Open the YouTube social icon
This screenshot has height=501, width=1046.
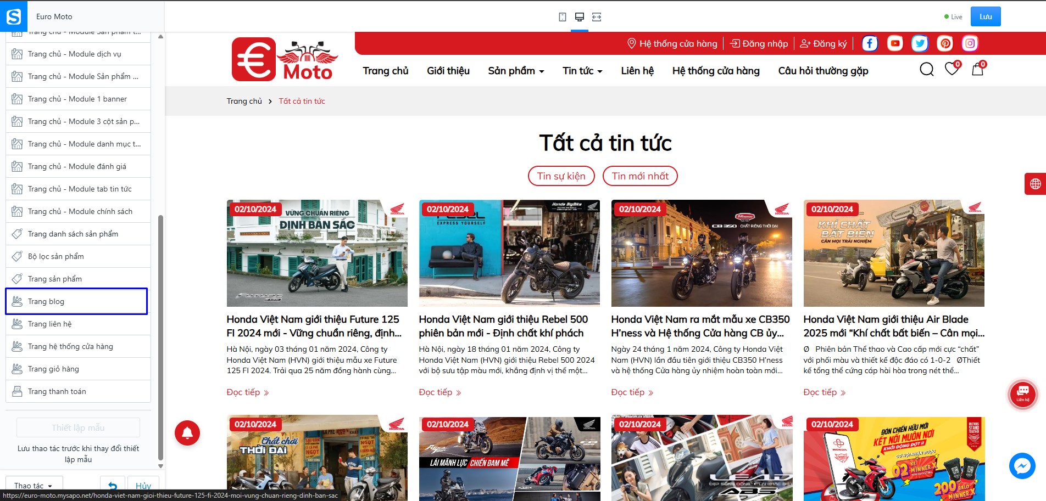click(x=895, y=43)
